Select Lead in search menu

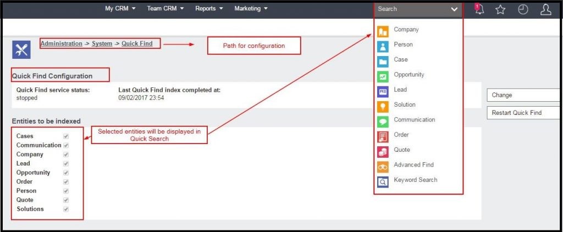coord(400,90)
